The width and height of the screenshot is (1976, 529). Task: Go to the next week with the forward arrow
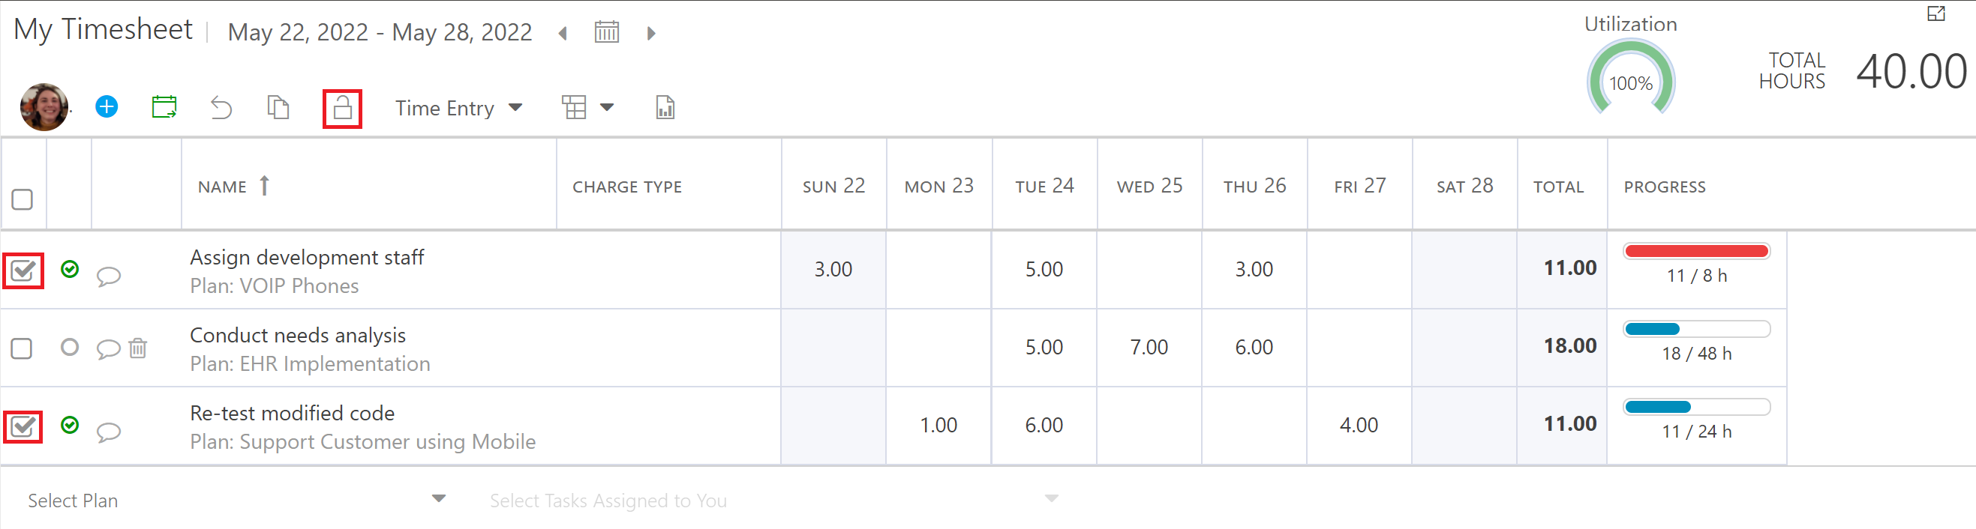coord(651,32)
